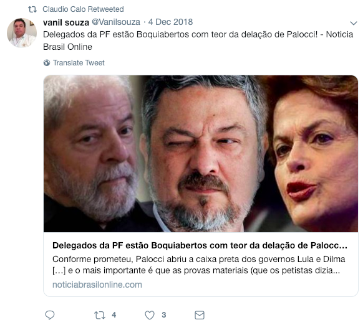This screenshot has height=325, width=363.
Task: Click the like count 3
Action: (x=164, y=315)
